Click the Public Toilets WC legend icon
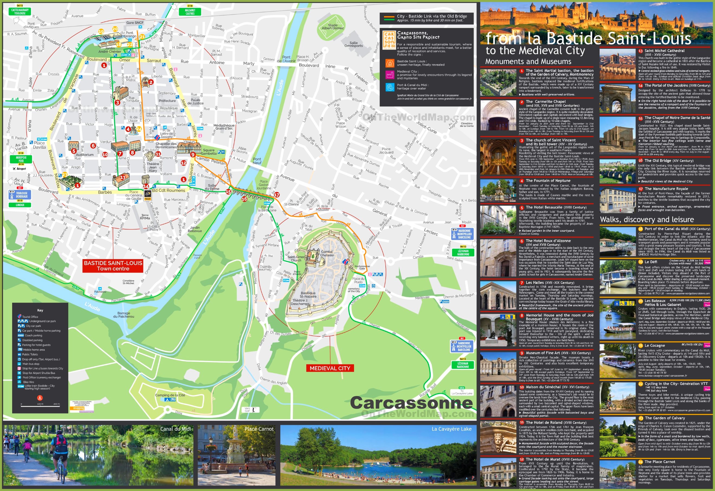Image resolution: width=715 pixels, height=491 pixels. [20, 354]
